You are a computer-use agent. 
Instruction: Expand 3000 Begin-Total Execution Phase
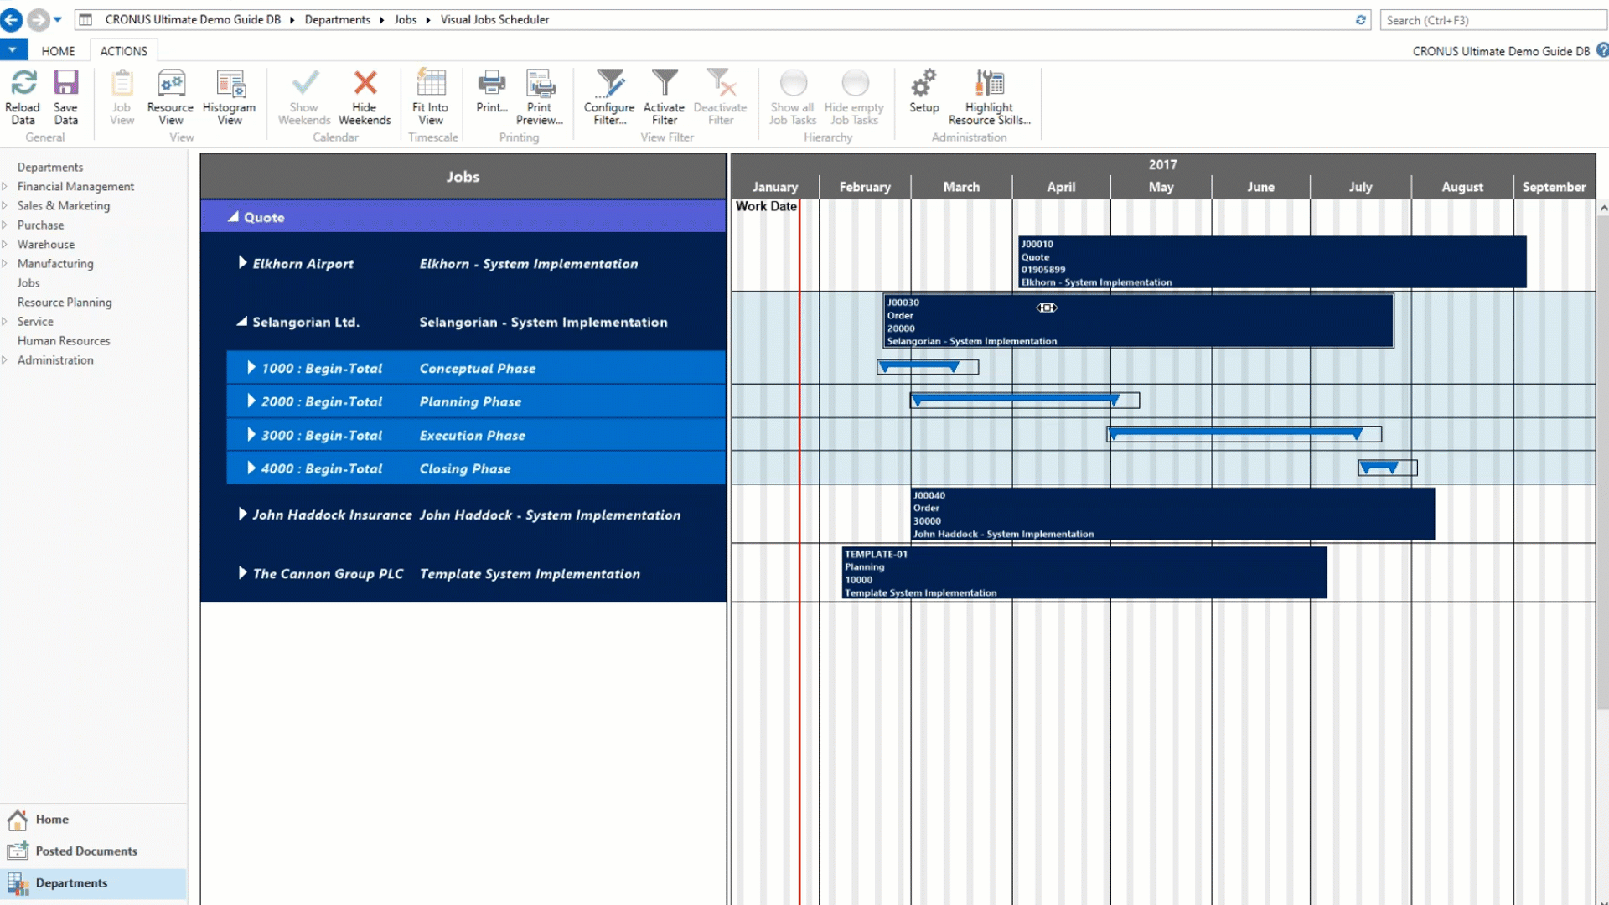(251, 434)
